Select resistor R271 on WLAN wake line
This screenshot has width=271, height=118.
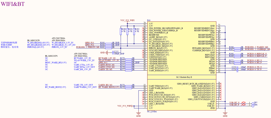pos(128,62)
